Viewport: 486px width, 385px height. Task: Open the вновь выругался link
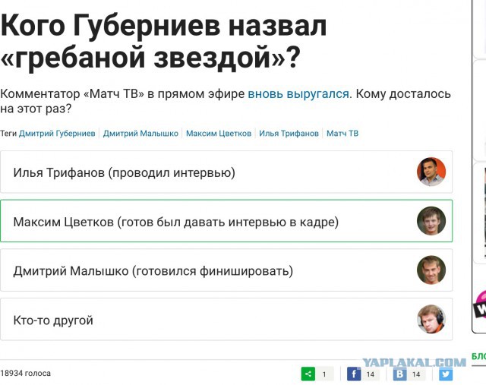click(298, 94)
